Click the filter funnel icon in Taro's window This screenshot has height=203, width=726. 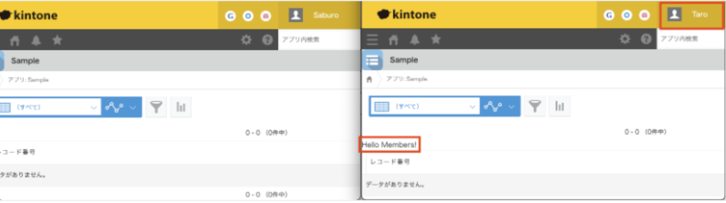click(535, 106)
